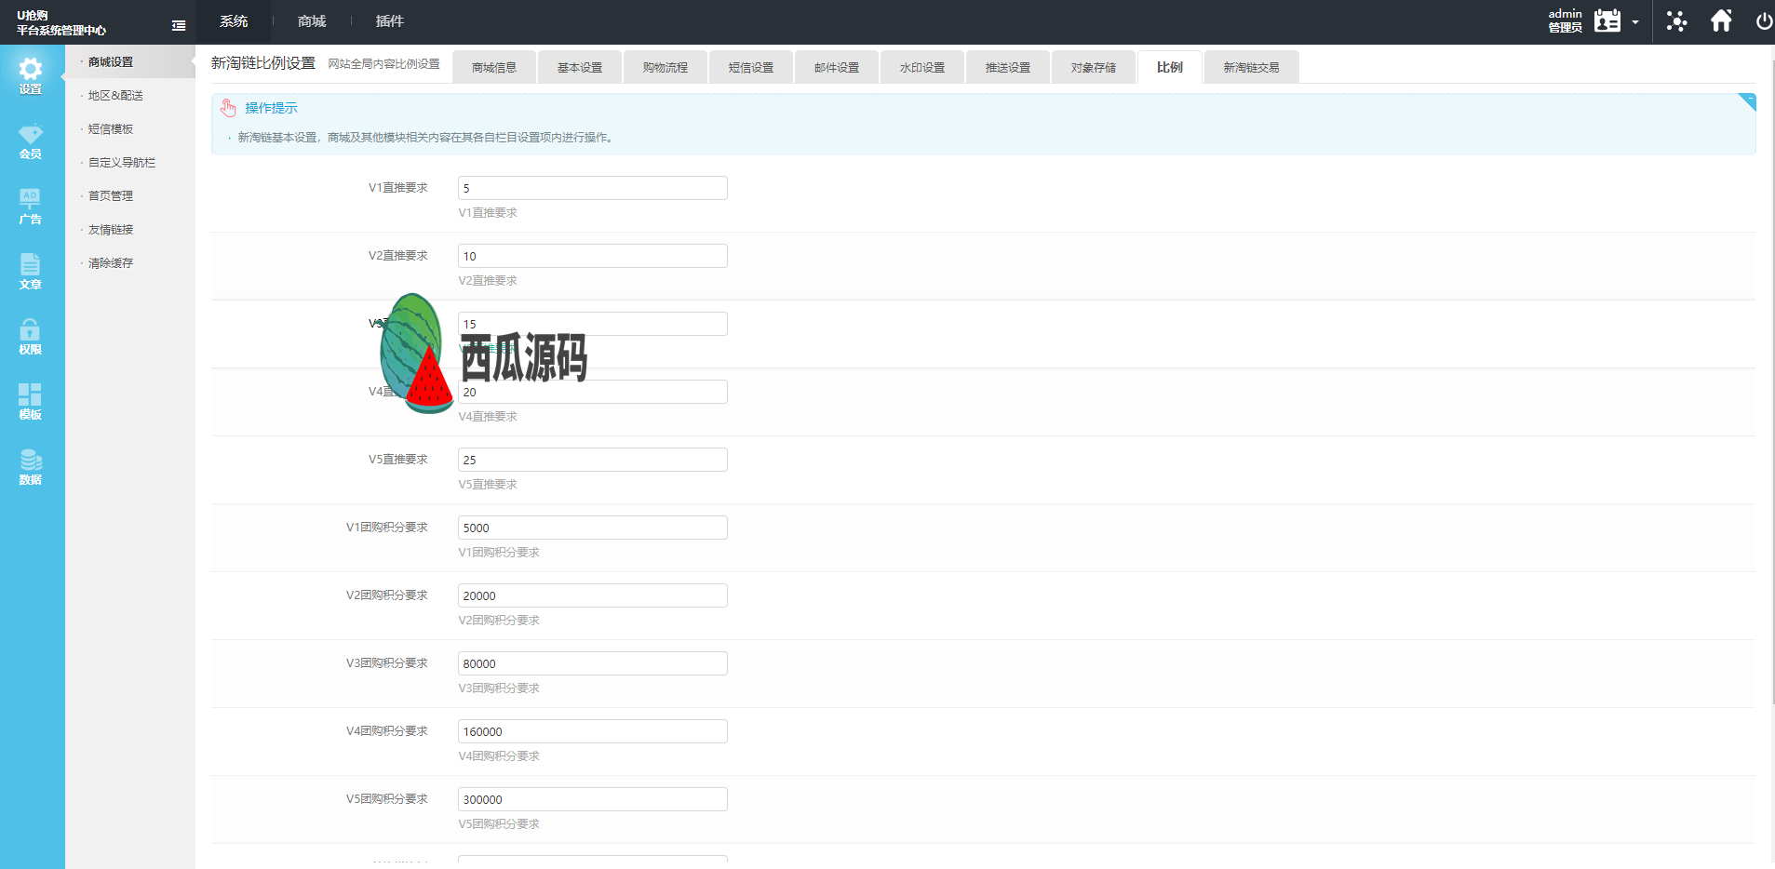Click the V2团购积分要求 input field

593,595
